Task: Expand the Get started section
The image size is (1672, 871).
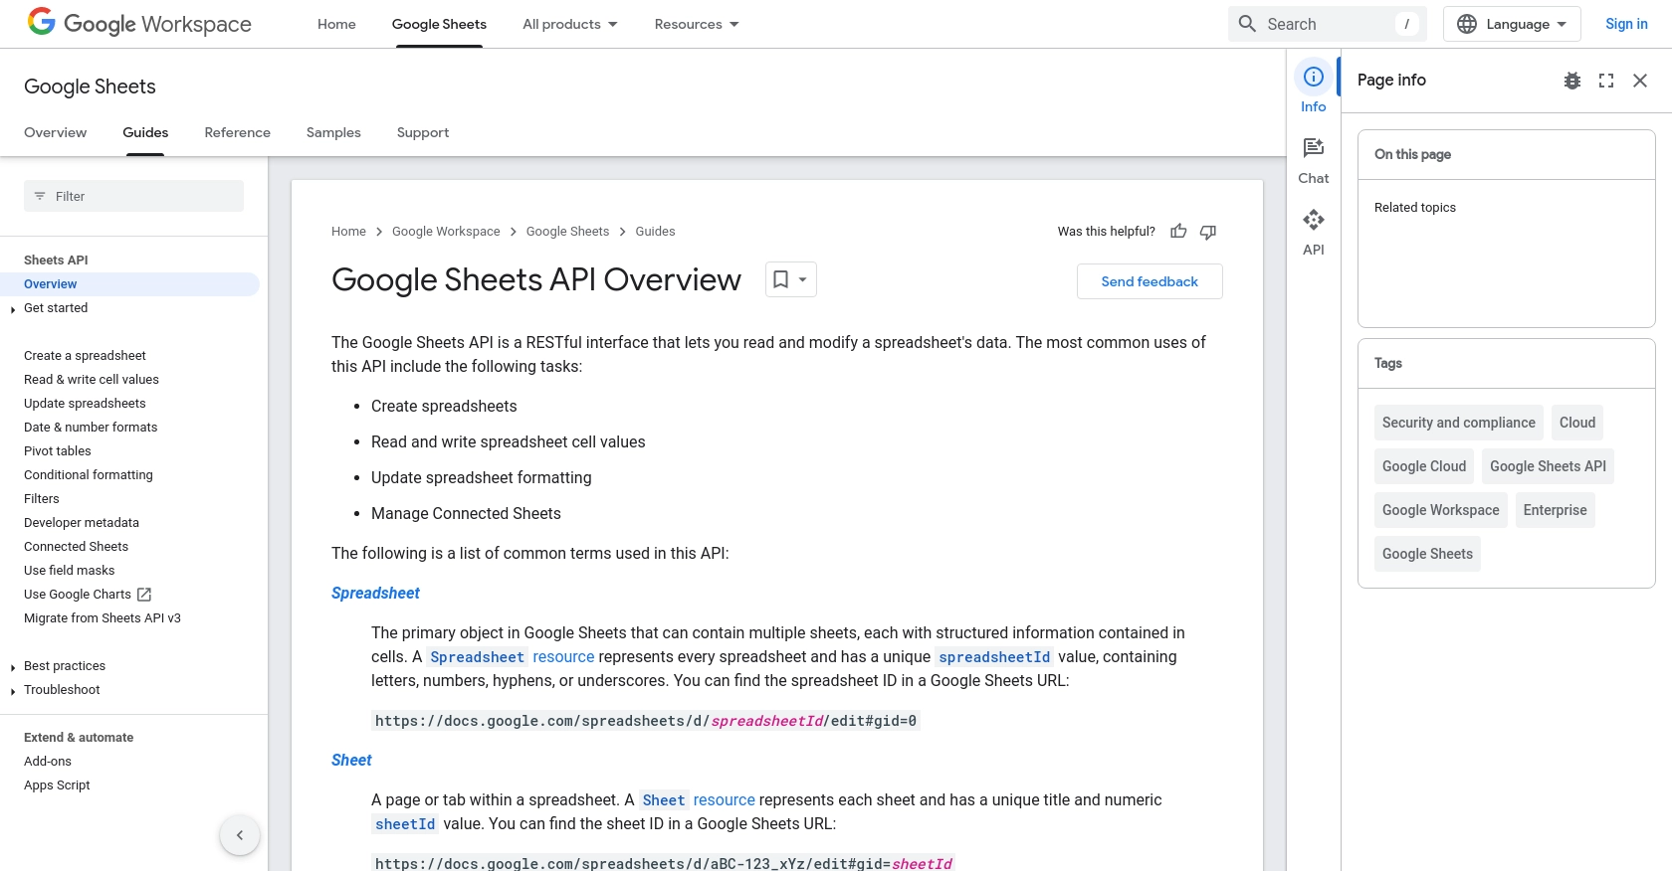Action: (x=12, y=309)
